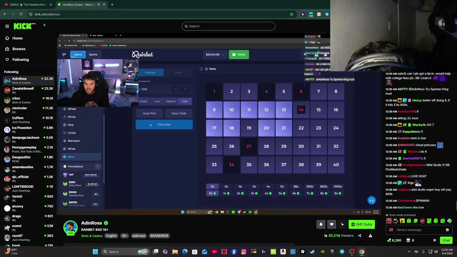The height and width of the screenshot is (257, 457).
Task: Click the Kick Search field
Action: point(228,26)
